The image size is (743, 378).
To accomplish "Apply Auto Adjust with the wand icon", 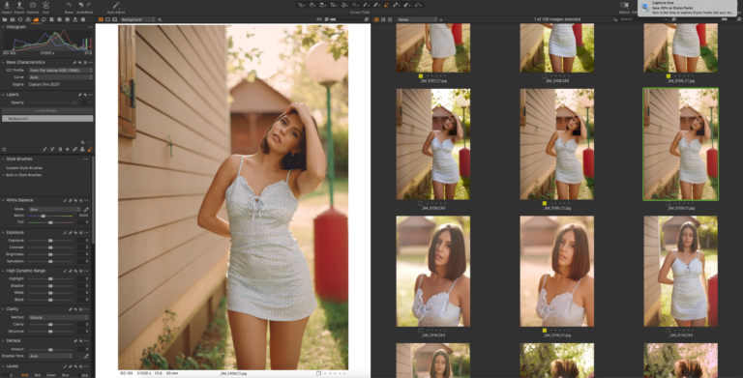I will pyautogui.click(x=116, y=5).
